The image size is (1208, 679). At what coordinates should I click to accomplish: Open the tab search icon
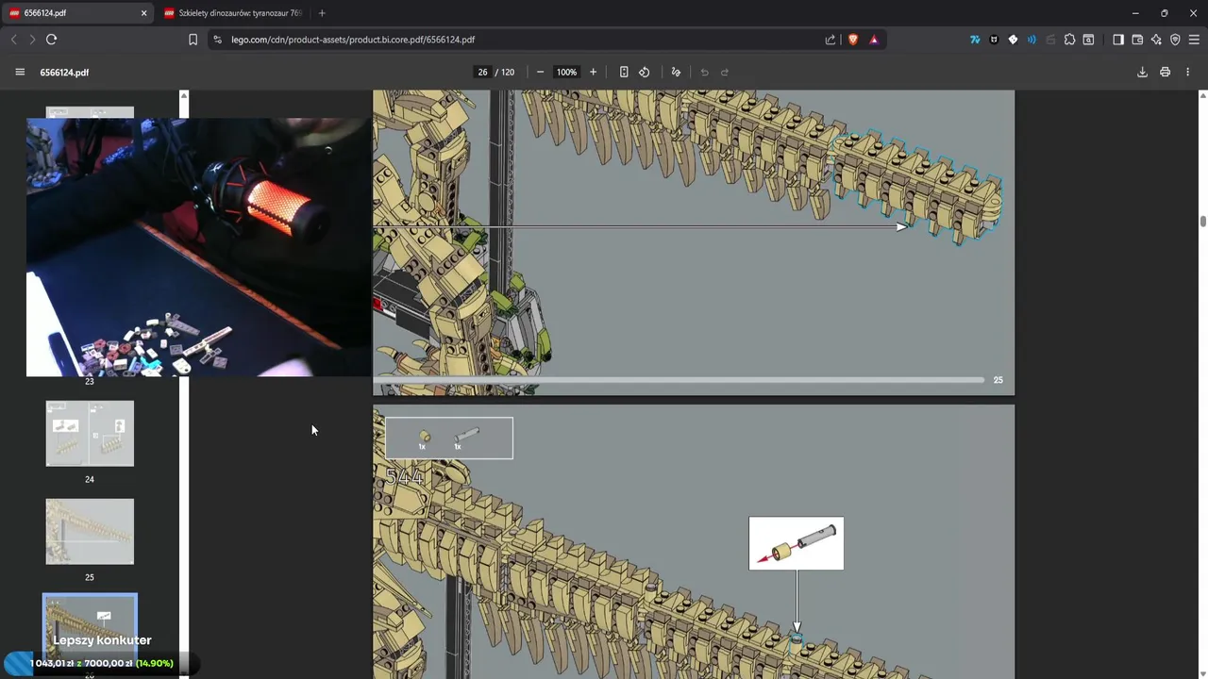tap(1088, 40)
